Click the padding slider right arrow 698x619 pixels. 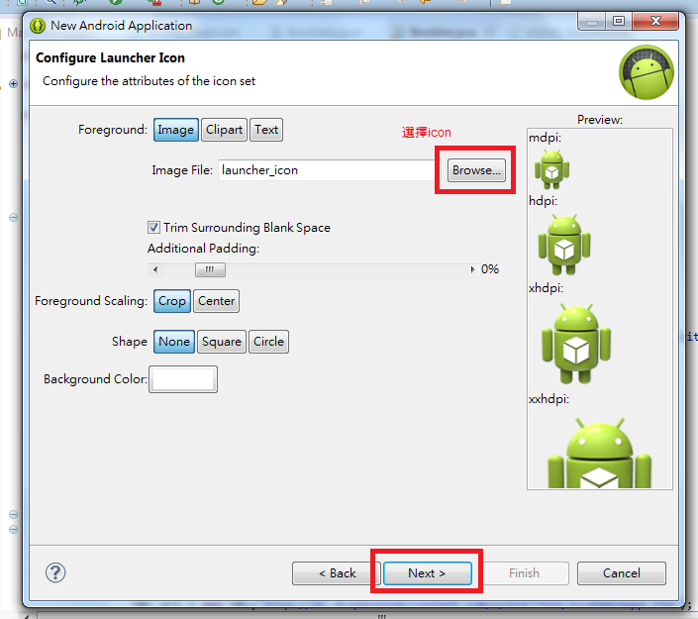(x=472, y=269)
